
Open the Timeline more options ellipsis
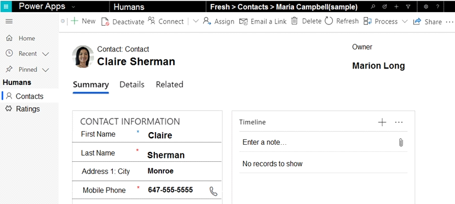(x=399, y=122)
